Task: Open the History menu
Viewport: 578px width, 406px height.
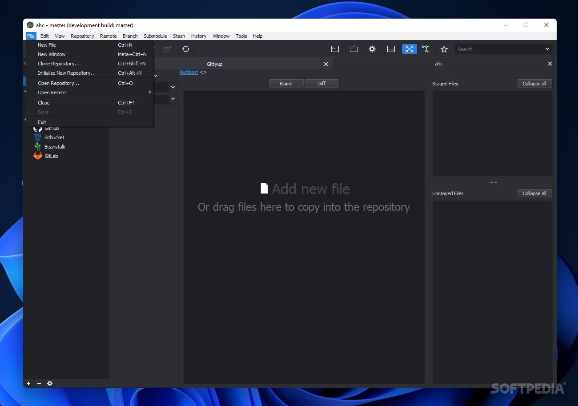Action: [x=199, y=36]
